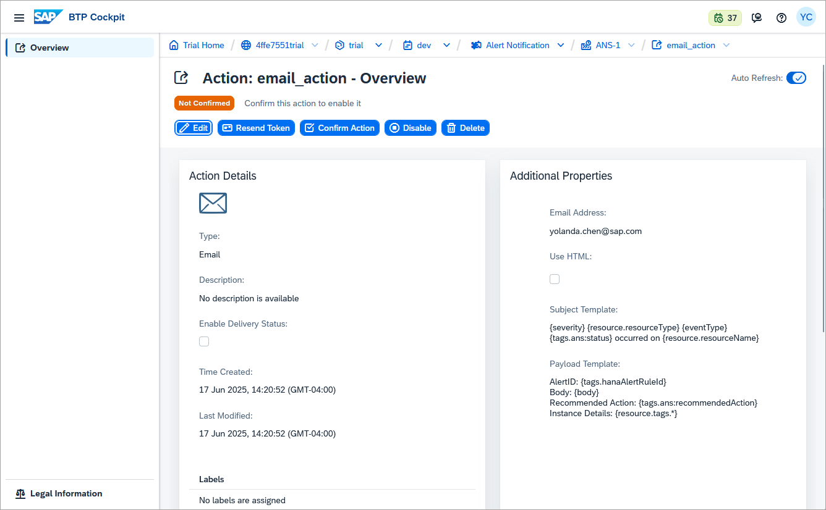Click the Edit button
The height and width of the screenshot is (510, 826).
pos(194,128)
